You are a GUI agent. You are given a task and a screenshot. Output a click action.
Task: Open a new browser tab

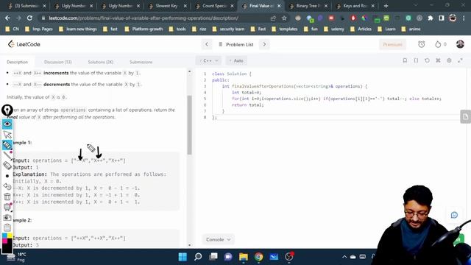click(386, 6)
